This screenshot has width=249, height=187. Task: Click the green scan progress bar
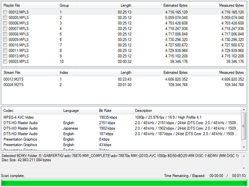(124, 183)
